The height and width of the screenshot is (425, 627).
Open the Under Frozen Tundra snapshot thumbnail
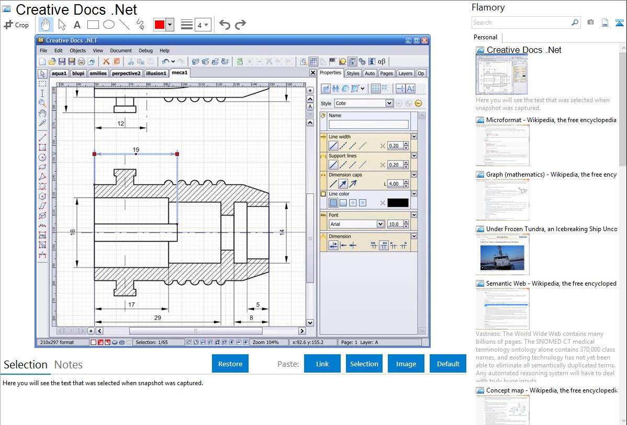[502, 255]
